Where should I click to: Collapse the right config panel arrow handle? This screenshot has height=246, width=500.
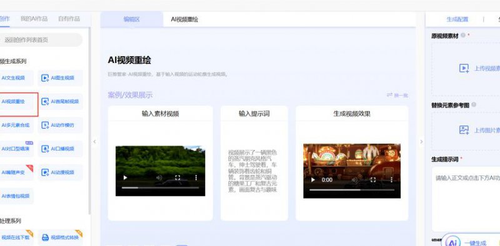click(x=421, y=142)
